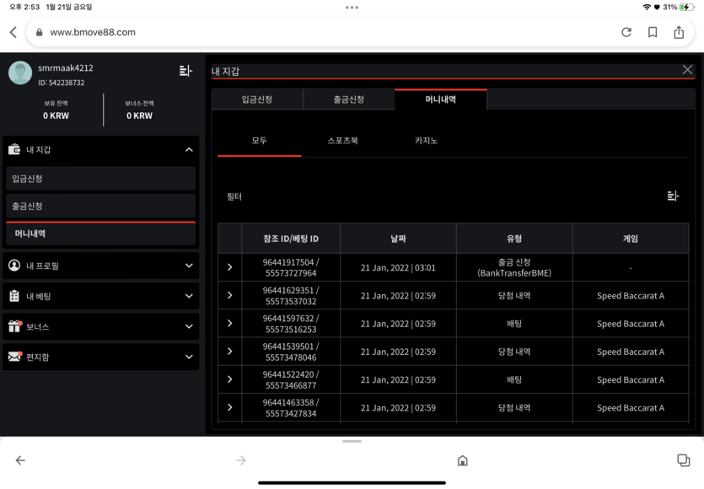Viewport: 704px width, 489px height.
Task: Click the user avatar picture
Action: coord(20,73)
